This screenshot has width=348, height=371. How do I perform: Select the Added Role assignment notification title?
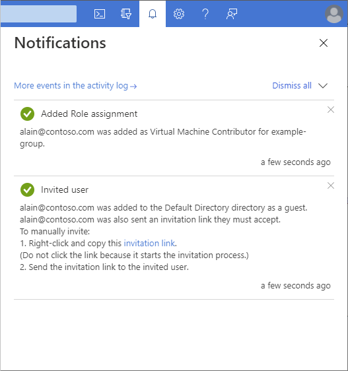point(89,114)
